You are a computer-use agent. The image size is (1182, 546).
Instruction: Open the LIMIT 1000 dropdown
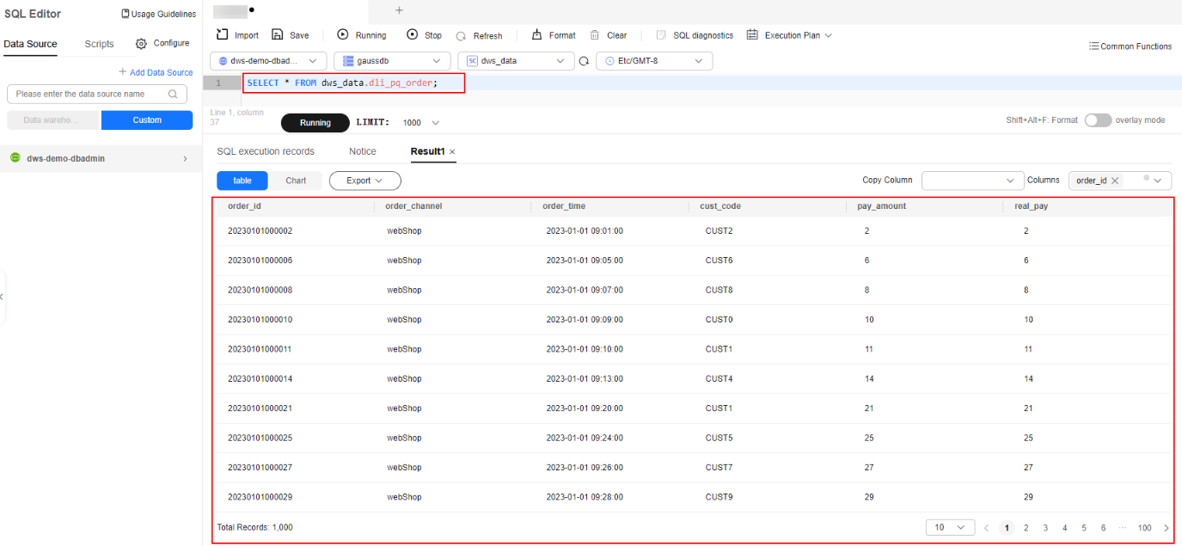pyautogui.click(x=421, y=123)
